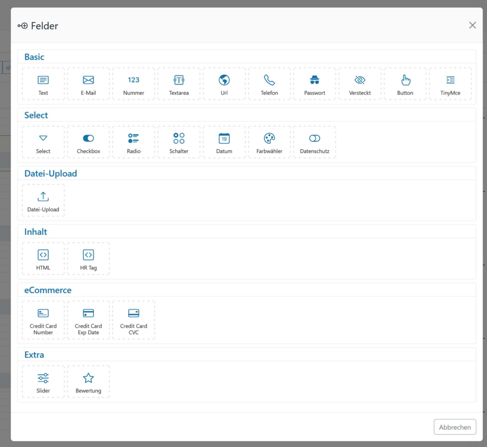Add the Credit Card CVC field
The image size is (487, 447).
134,320
